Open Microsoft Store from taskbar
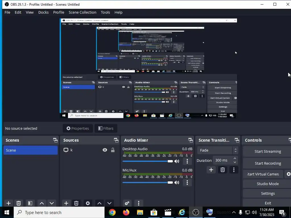 click(154, 212)
